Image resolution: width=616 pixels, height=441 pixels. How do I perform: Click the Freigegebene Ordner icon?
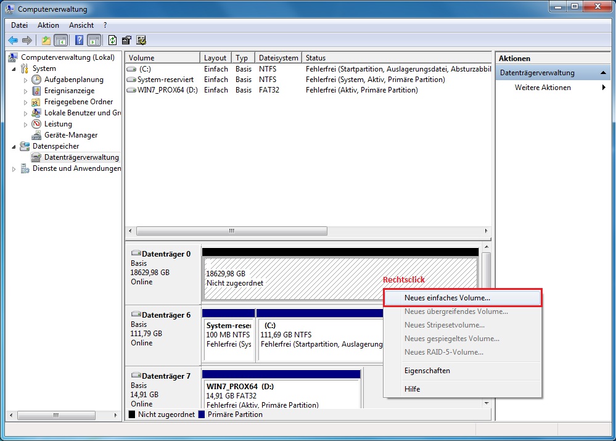point(36,102)
